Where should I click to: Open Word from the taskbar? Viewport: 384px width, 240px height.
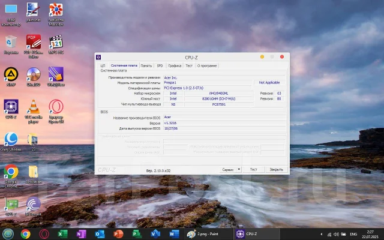coord(174,234)
